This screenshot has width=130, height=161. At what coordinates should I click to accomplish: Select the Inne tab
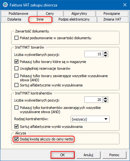click(40, 20)
